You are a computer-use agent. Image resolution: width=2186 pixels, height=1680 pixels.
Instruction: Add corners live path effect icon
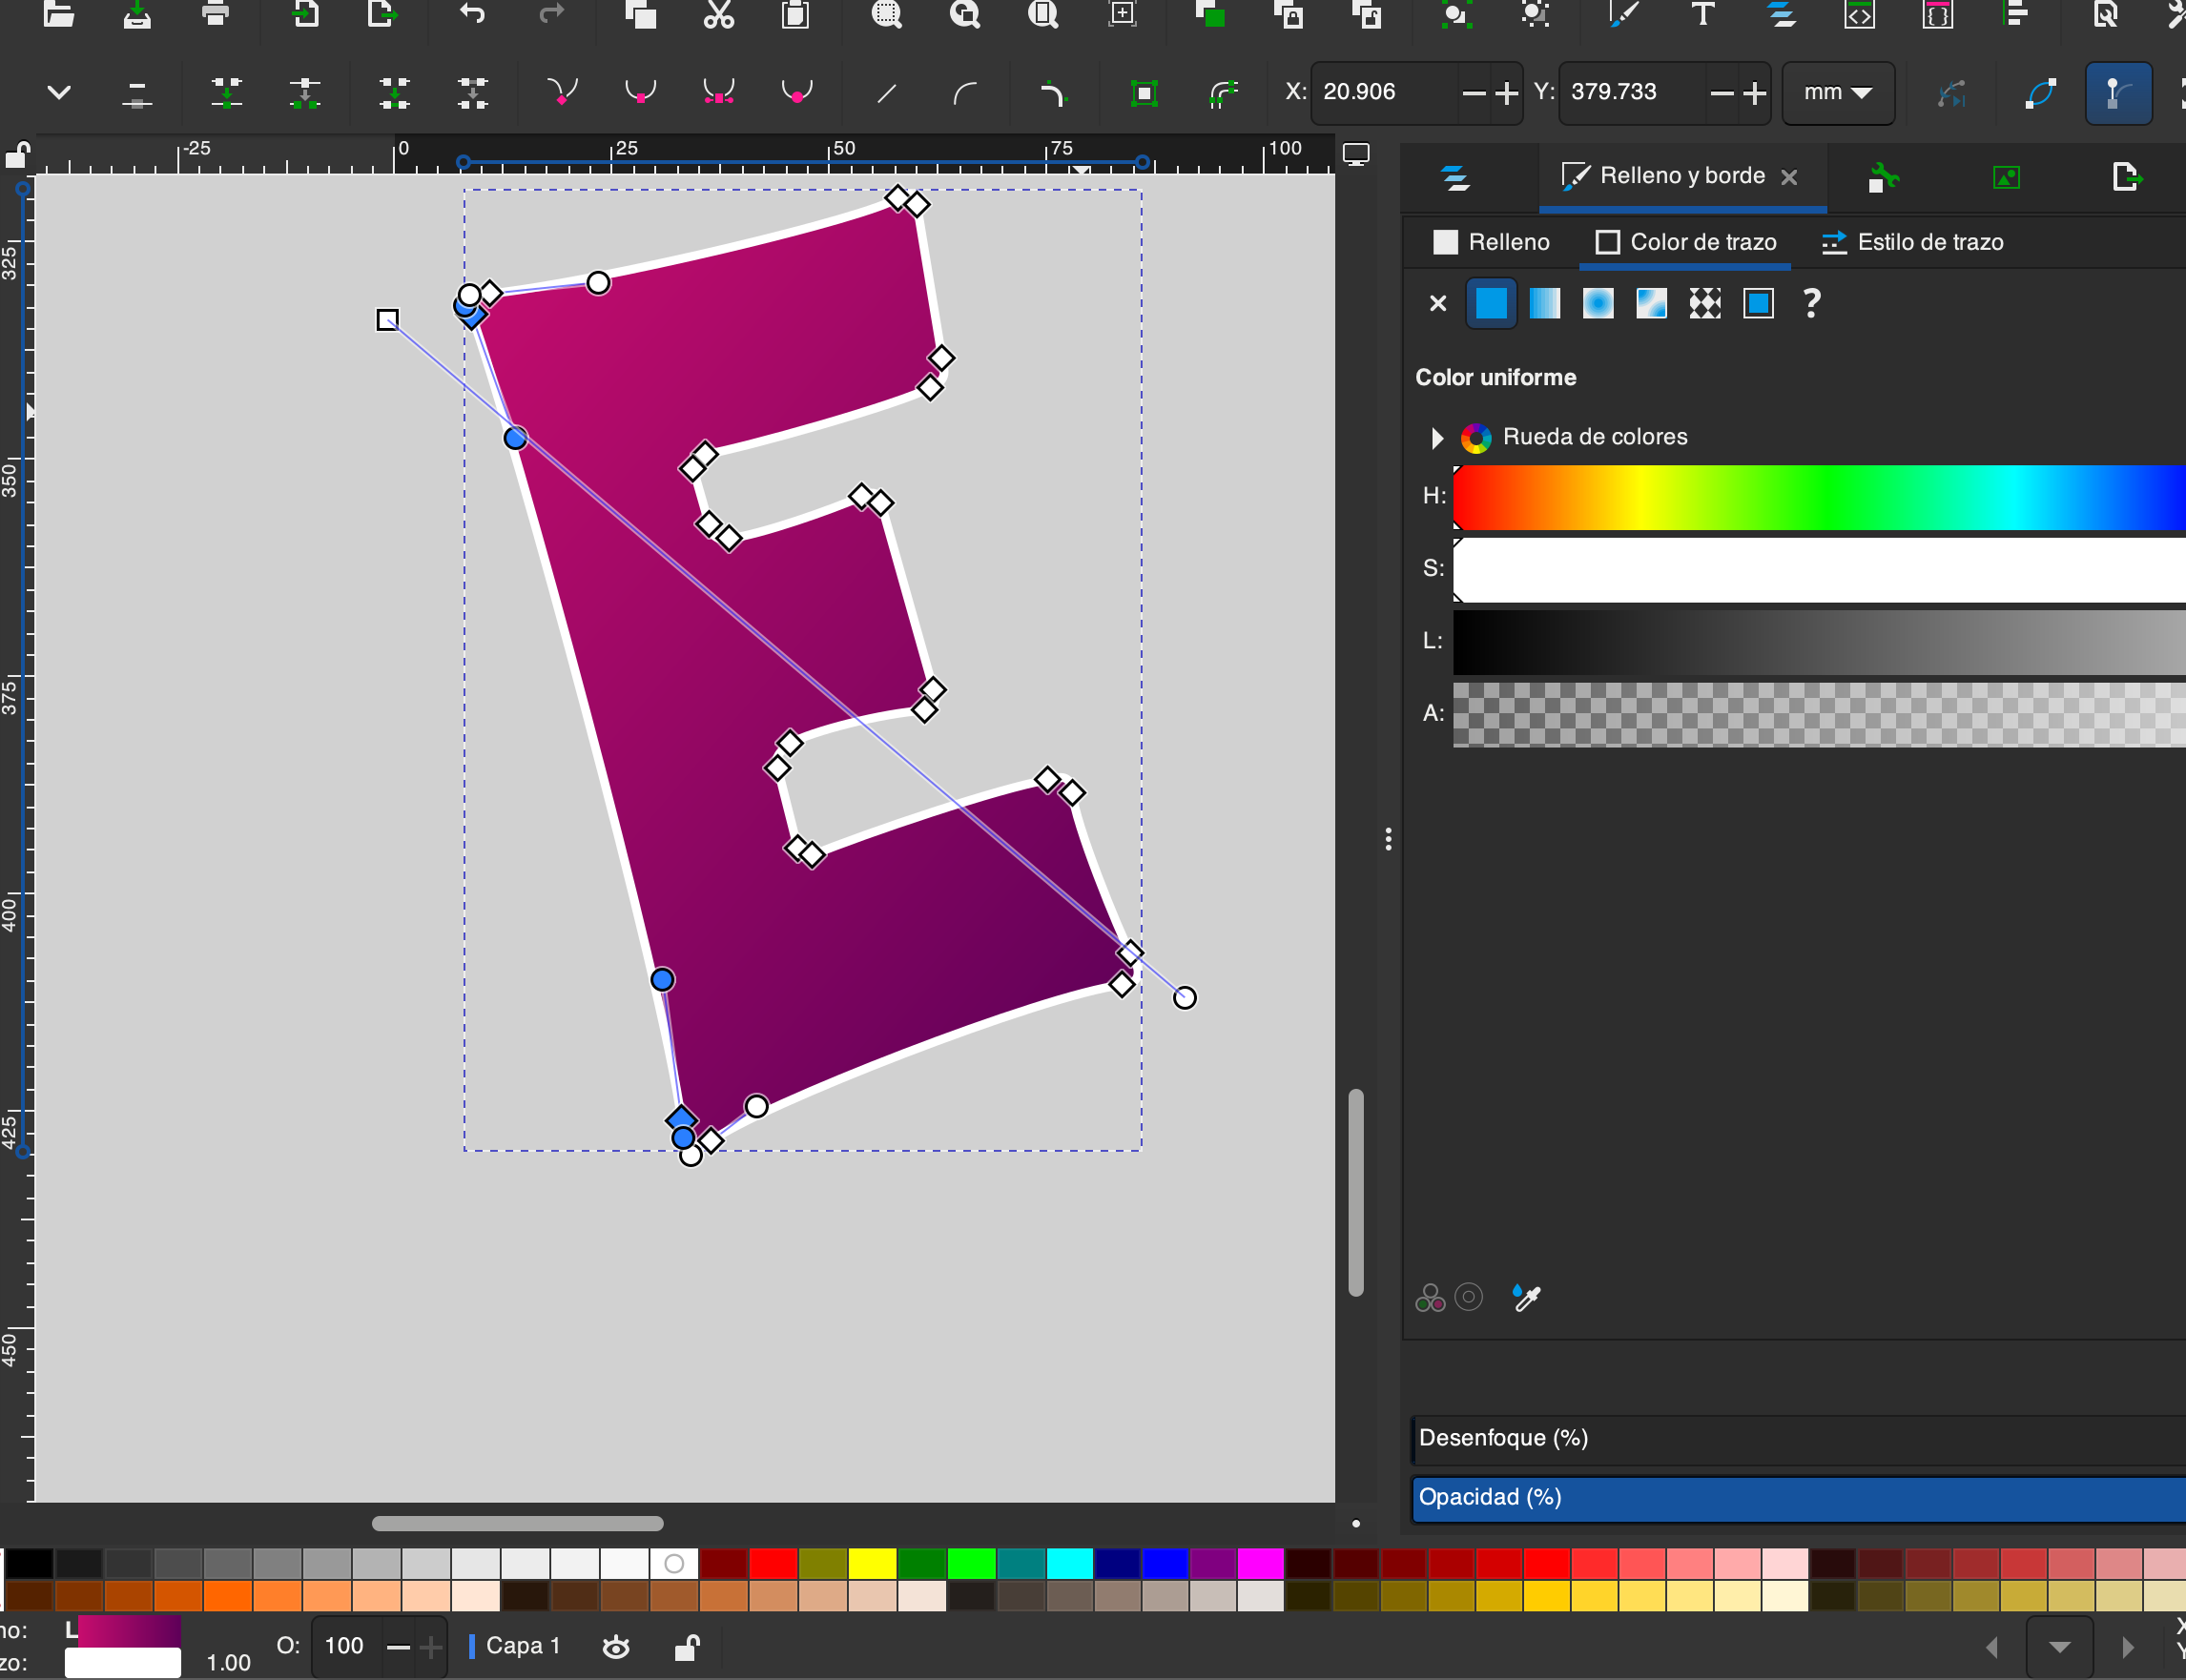(1053, 94)
